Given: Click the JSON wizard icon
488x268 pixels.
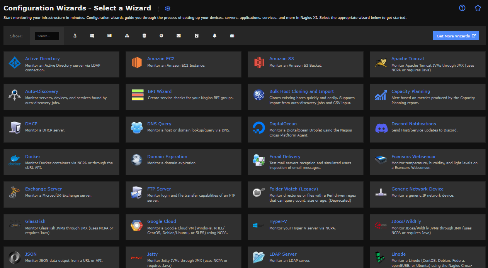Looking at the screenshot, I should [x=15, y=258].
